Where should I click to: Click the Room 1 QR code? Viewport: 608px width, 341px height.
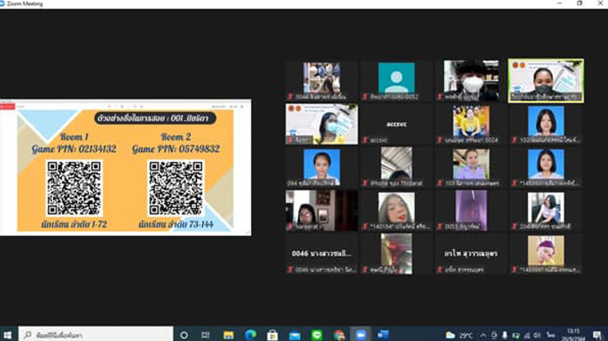coord(74,188)
